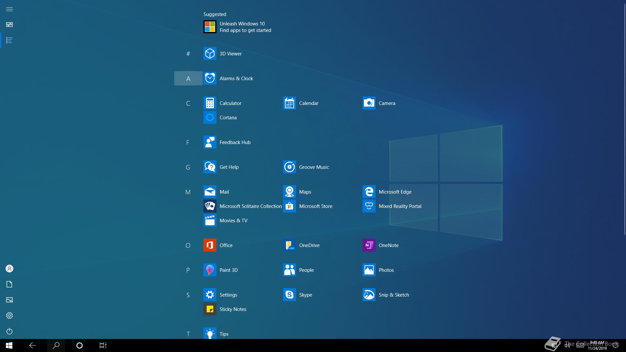Click the taskbar Back arrow

click(33, 345)
